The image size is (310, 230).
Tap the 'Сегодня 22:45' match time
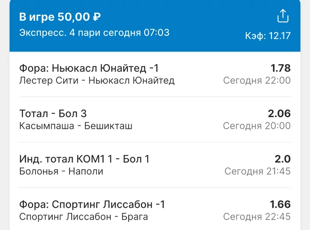257,217
